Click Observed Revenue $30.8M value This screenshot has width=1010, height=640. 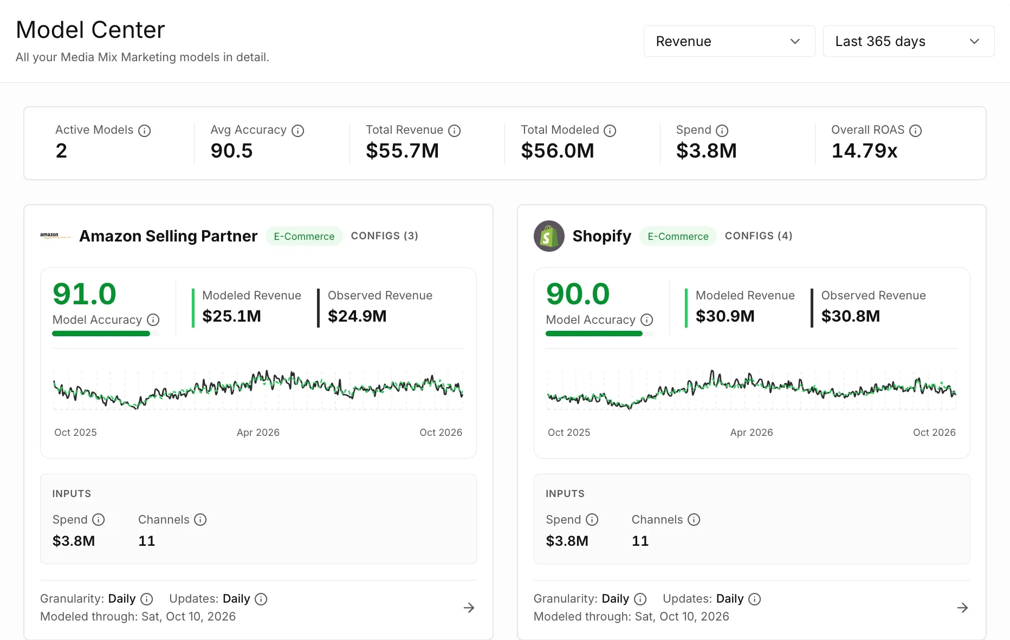pyautogui.click(x=851, y=316)
